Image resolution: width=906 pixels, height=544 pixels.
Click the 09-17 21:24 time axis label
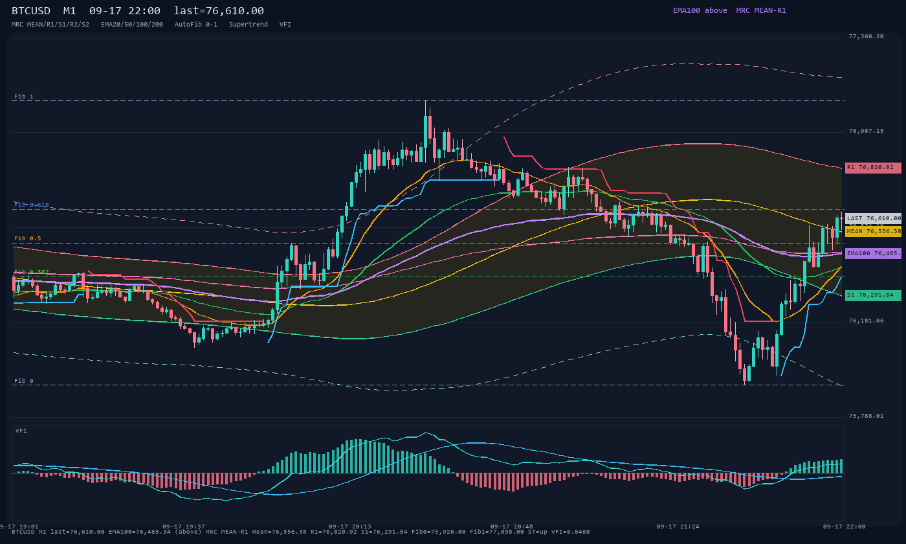(678, 527)
